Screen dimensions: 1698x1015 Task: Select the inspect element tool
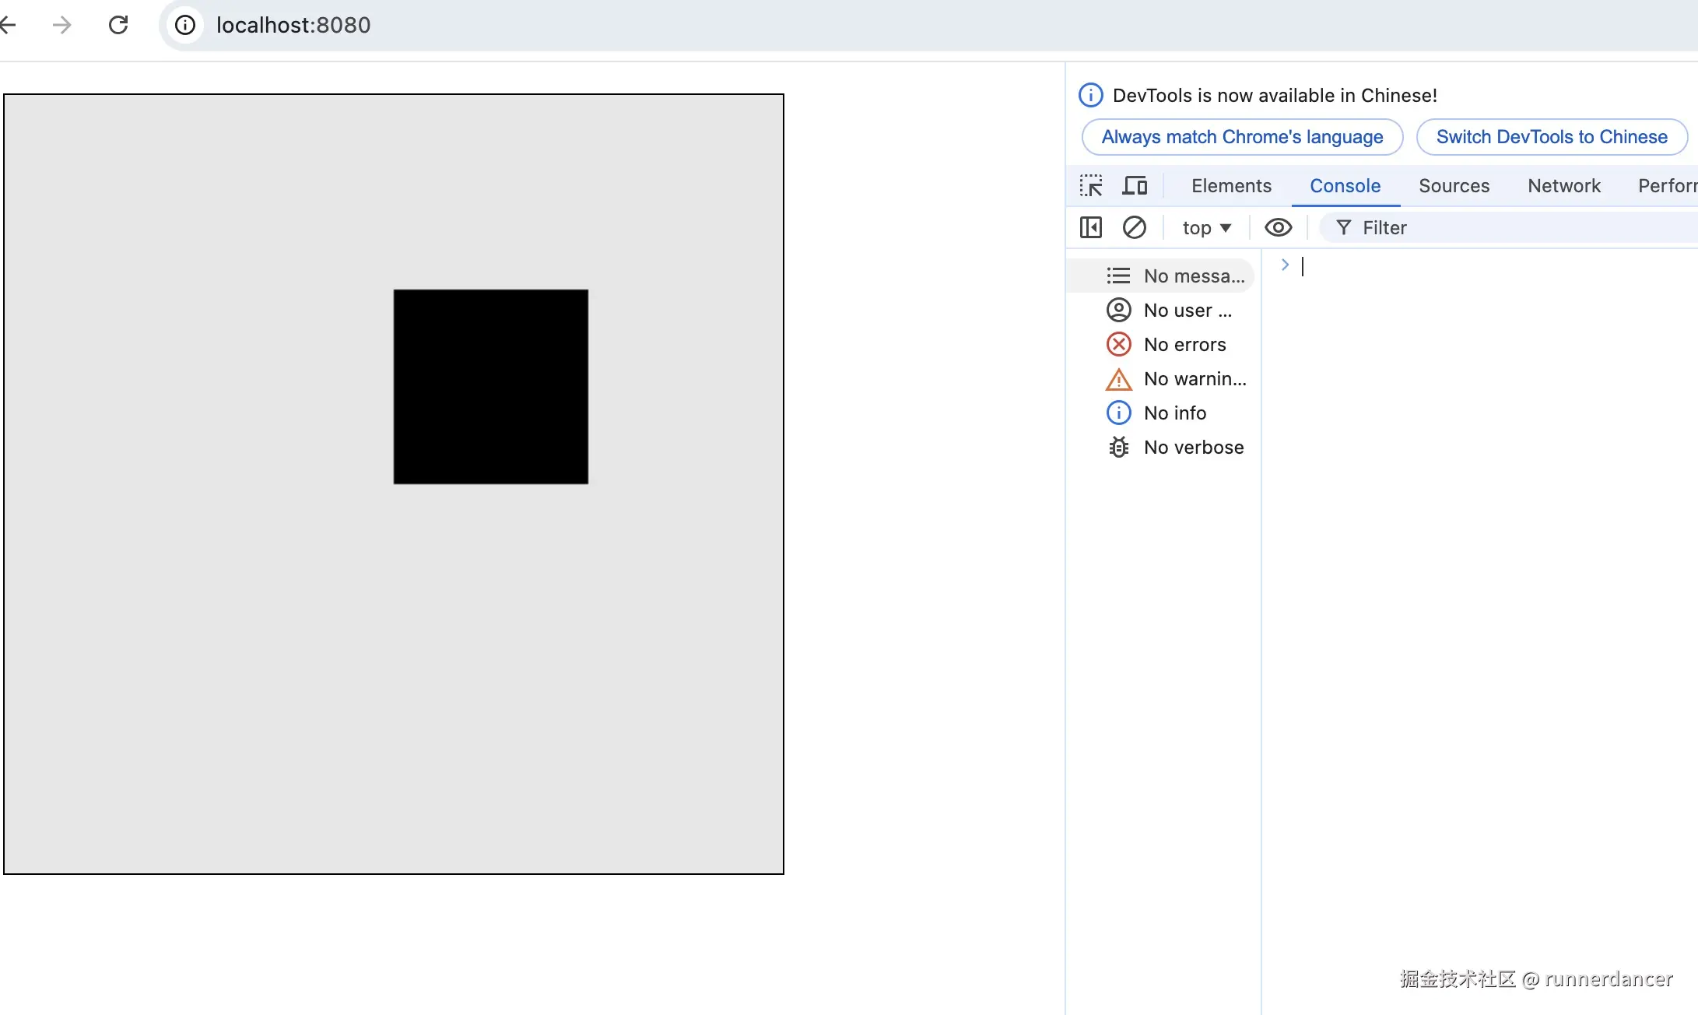pos(1090,185)
